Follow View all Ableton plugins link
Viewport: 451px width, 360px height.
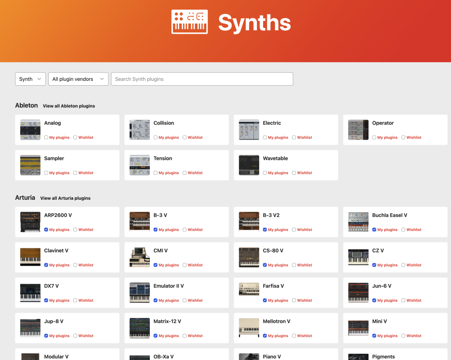click(69, 106)
